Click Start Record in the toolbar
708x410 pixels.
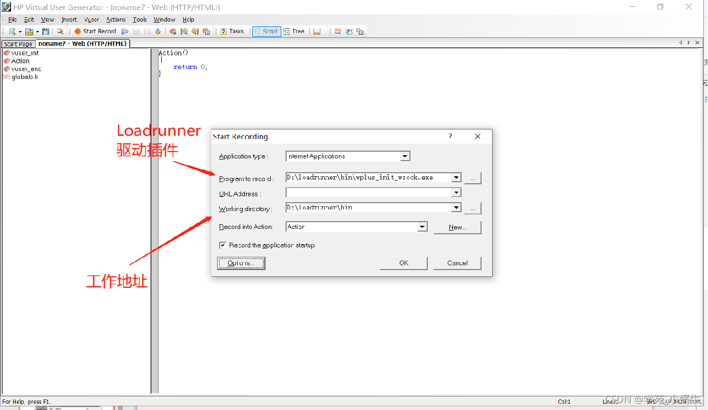[x=95, y=32]
